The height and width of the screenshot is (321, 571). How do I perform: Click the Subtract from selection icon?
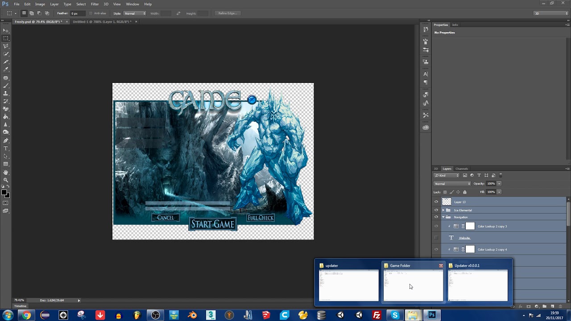coord(39,13)
